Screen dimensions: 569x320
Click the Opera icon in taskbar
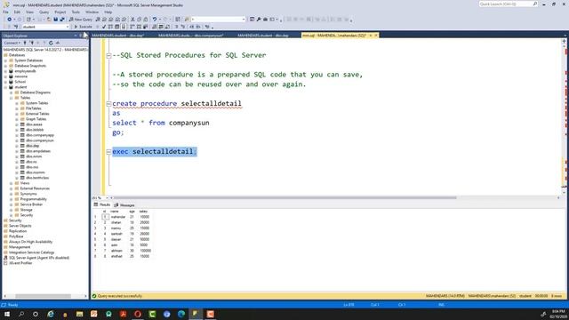pos(138,314)
